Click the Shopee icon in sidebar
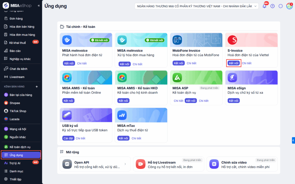Viewport: 295px width, 184px height. click(x=6, y=103)
